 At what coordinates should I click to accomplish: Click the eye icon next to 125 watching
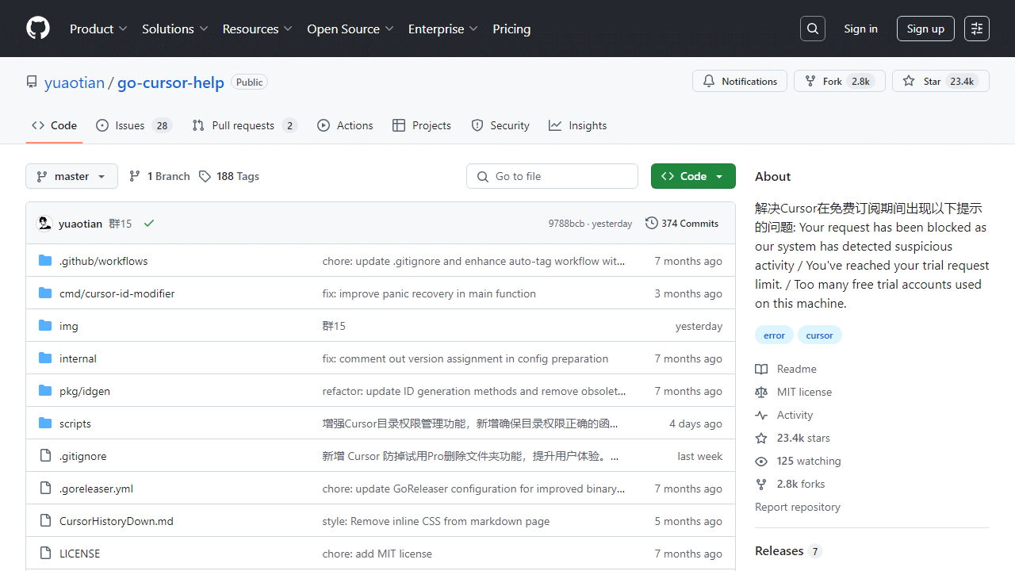(x=761, y=461)
